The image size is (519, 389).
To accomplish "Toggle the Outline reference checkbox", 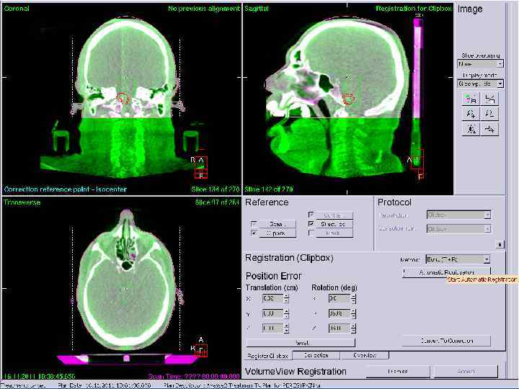I will tap(311, 215).
